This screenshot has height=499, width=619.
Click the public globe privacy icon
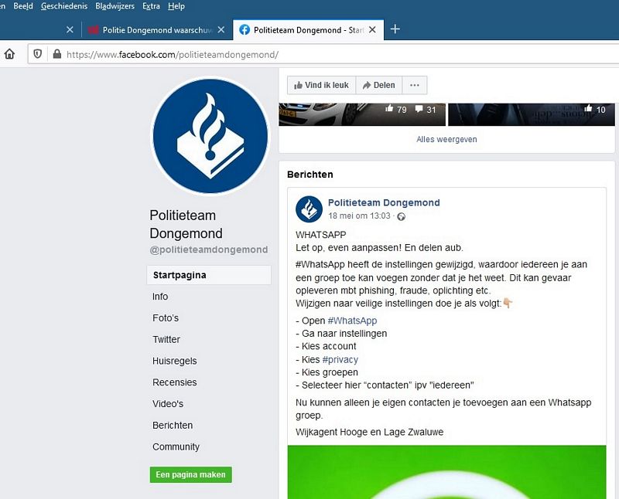pyautogui.click(x=401, y=216)
